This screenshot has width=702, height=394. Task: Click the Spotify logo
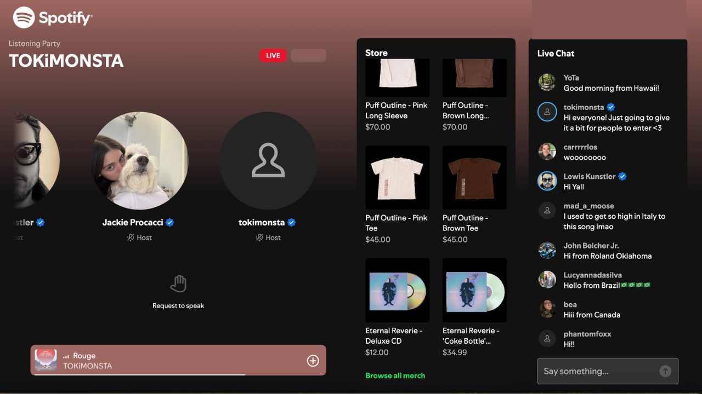click(x=53, y=18)
